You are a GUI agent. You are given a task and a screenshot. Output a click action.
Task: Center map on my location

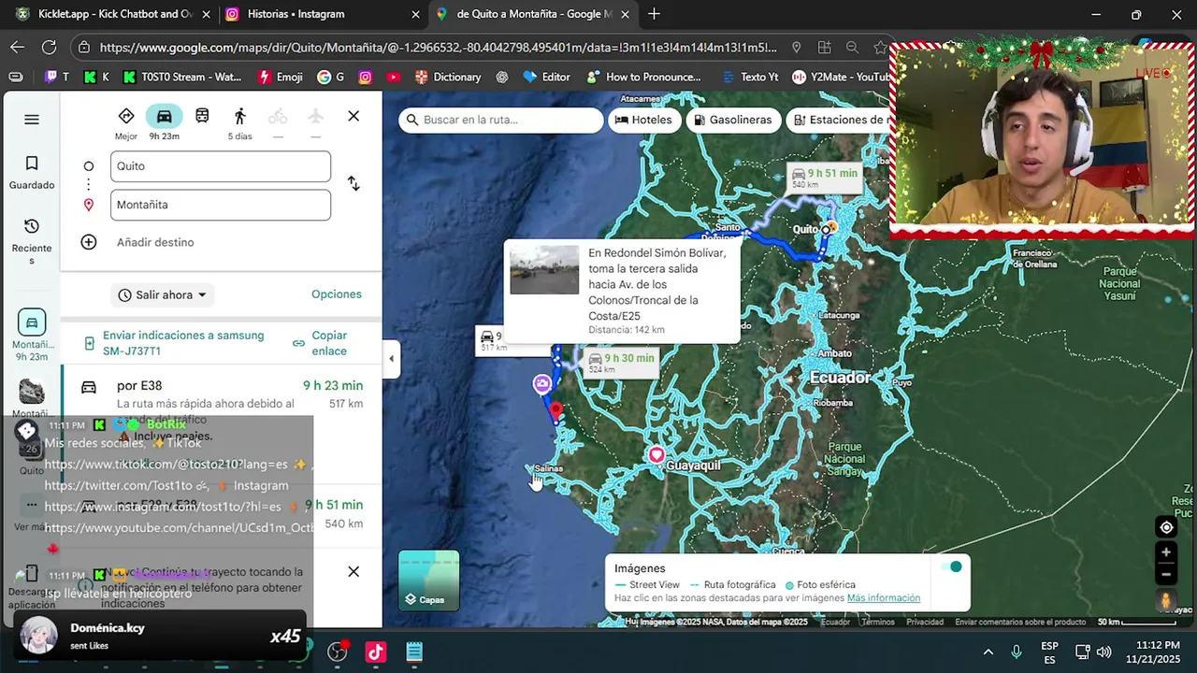click(x=1166, y=527)
